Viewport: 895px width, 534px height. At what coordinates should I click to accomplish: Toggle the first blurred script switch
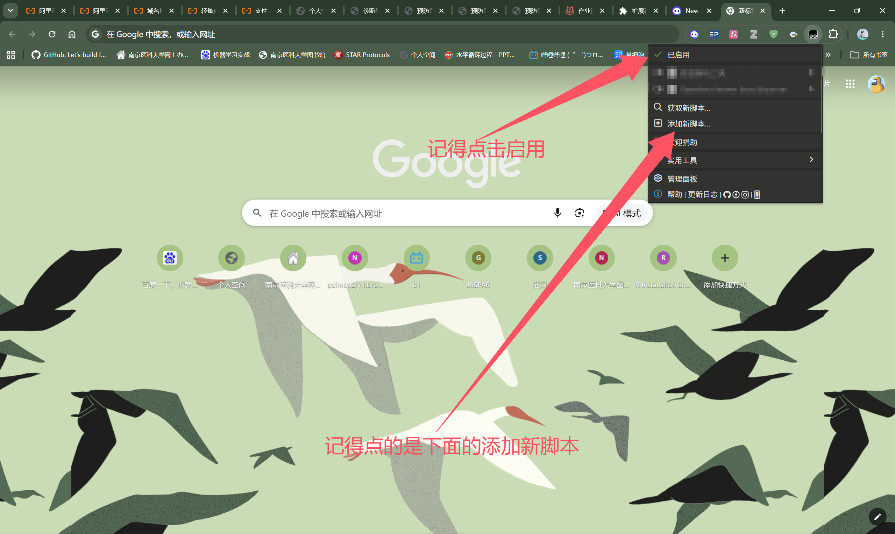pos(658,72)
